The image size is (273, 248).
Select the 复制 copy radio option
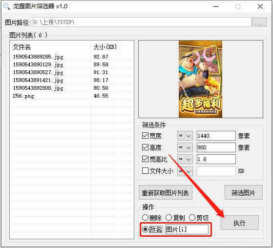point(168,218)
